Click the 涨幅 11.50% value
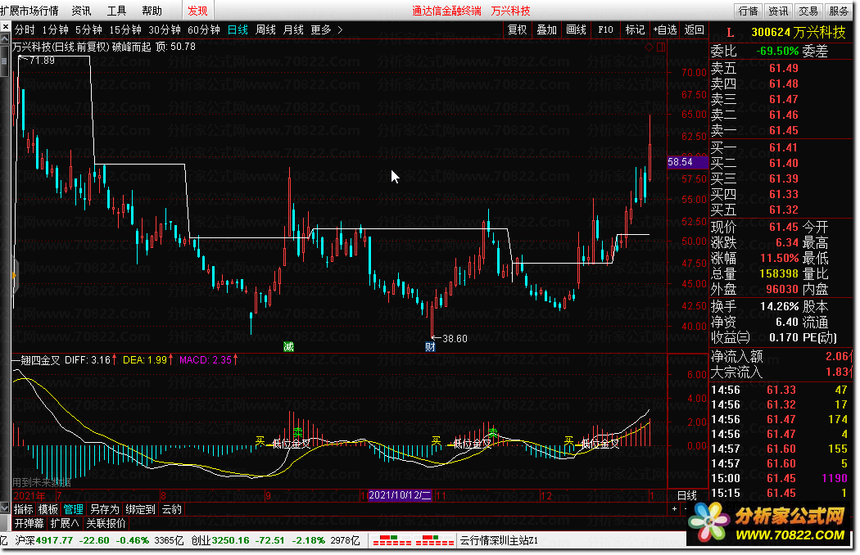 pyautogui.click(x=779, y=258)
